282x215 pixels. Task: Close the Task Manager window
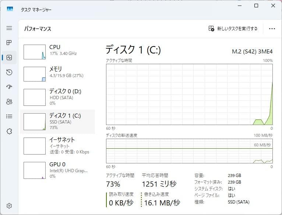pyautogui.click(x=273, y=6)
